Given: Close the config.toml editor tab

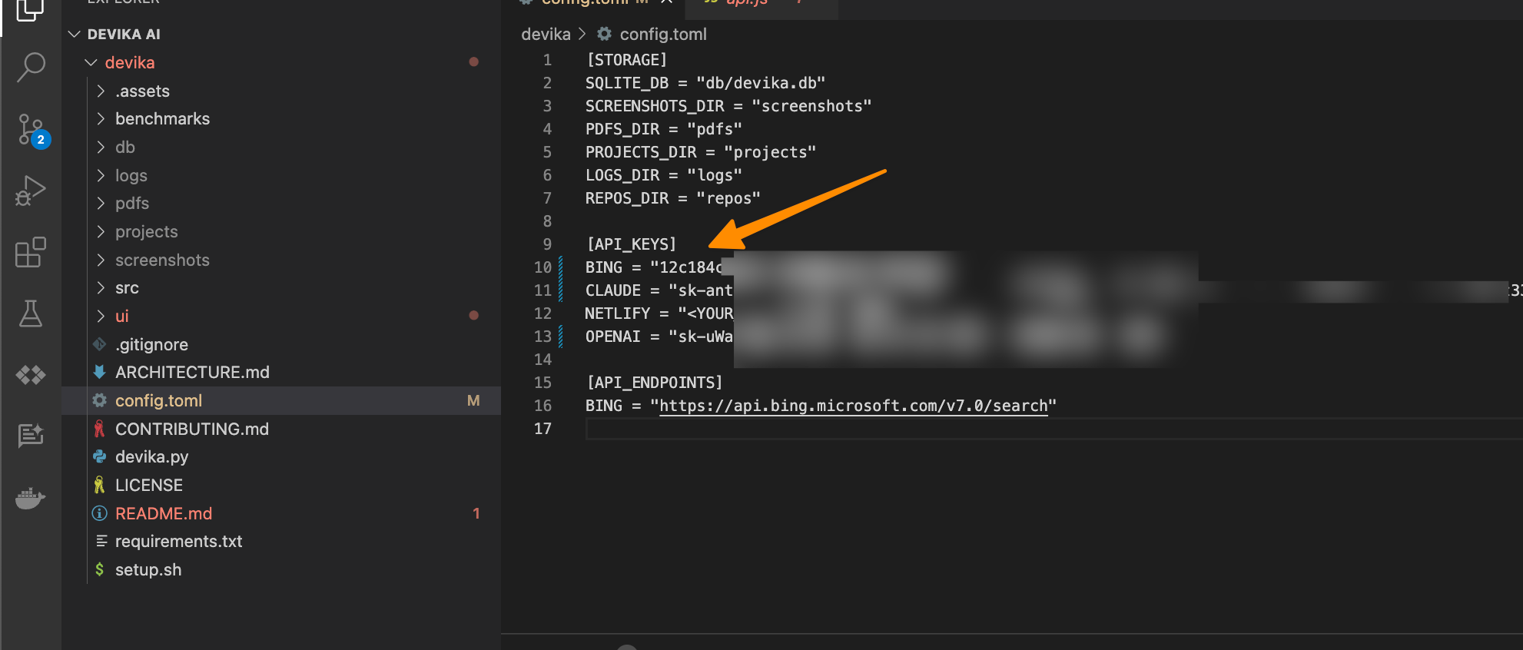Looking at the screenshot, I should tap(666, 2).
